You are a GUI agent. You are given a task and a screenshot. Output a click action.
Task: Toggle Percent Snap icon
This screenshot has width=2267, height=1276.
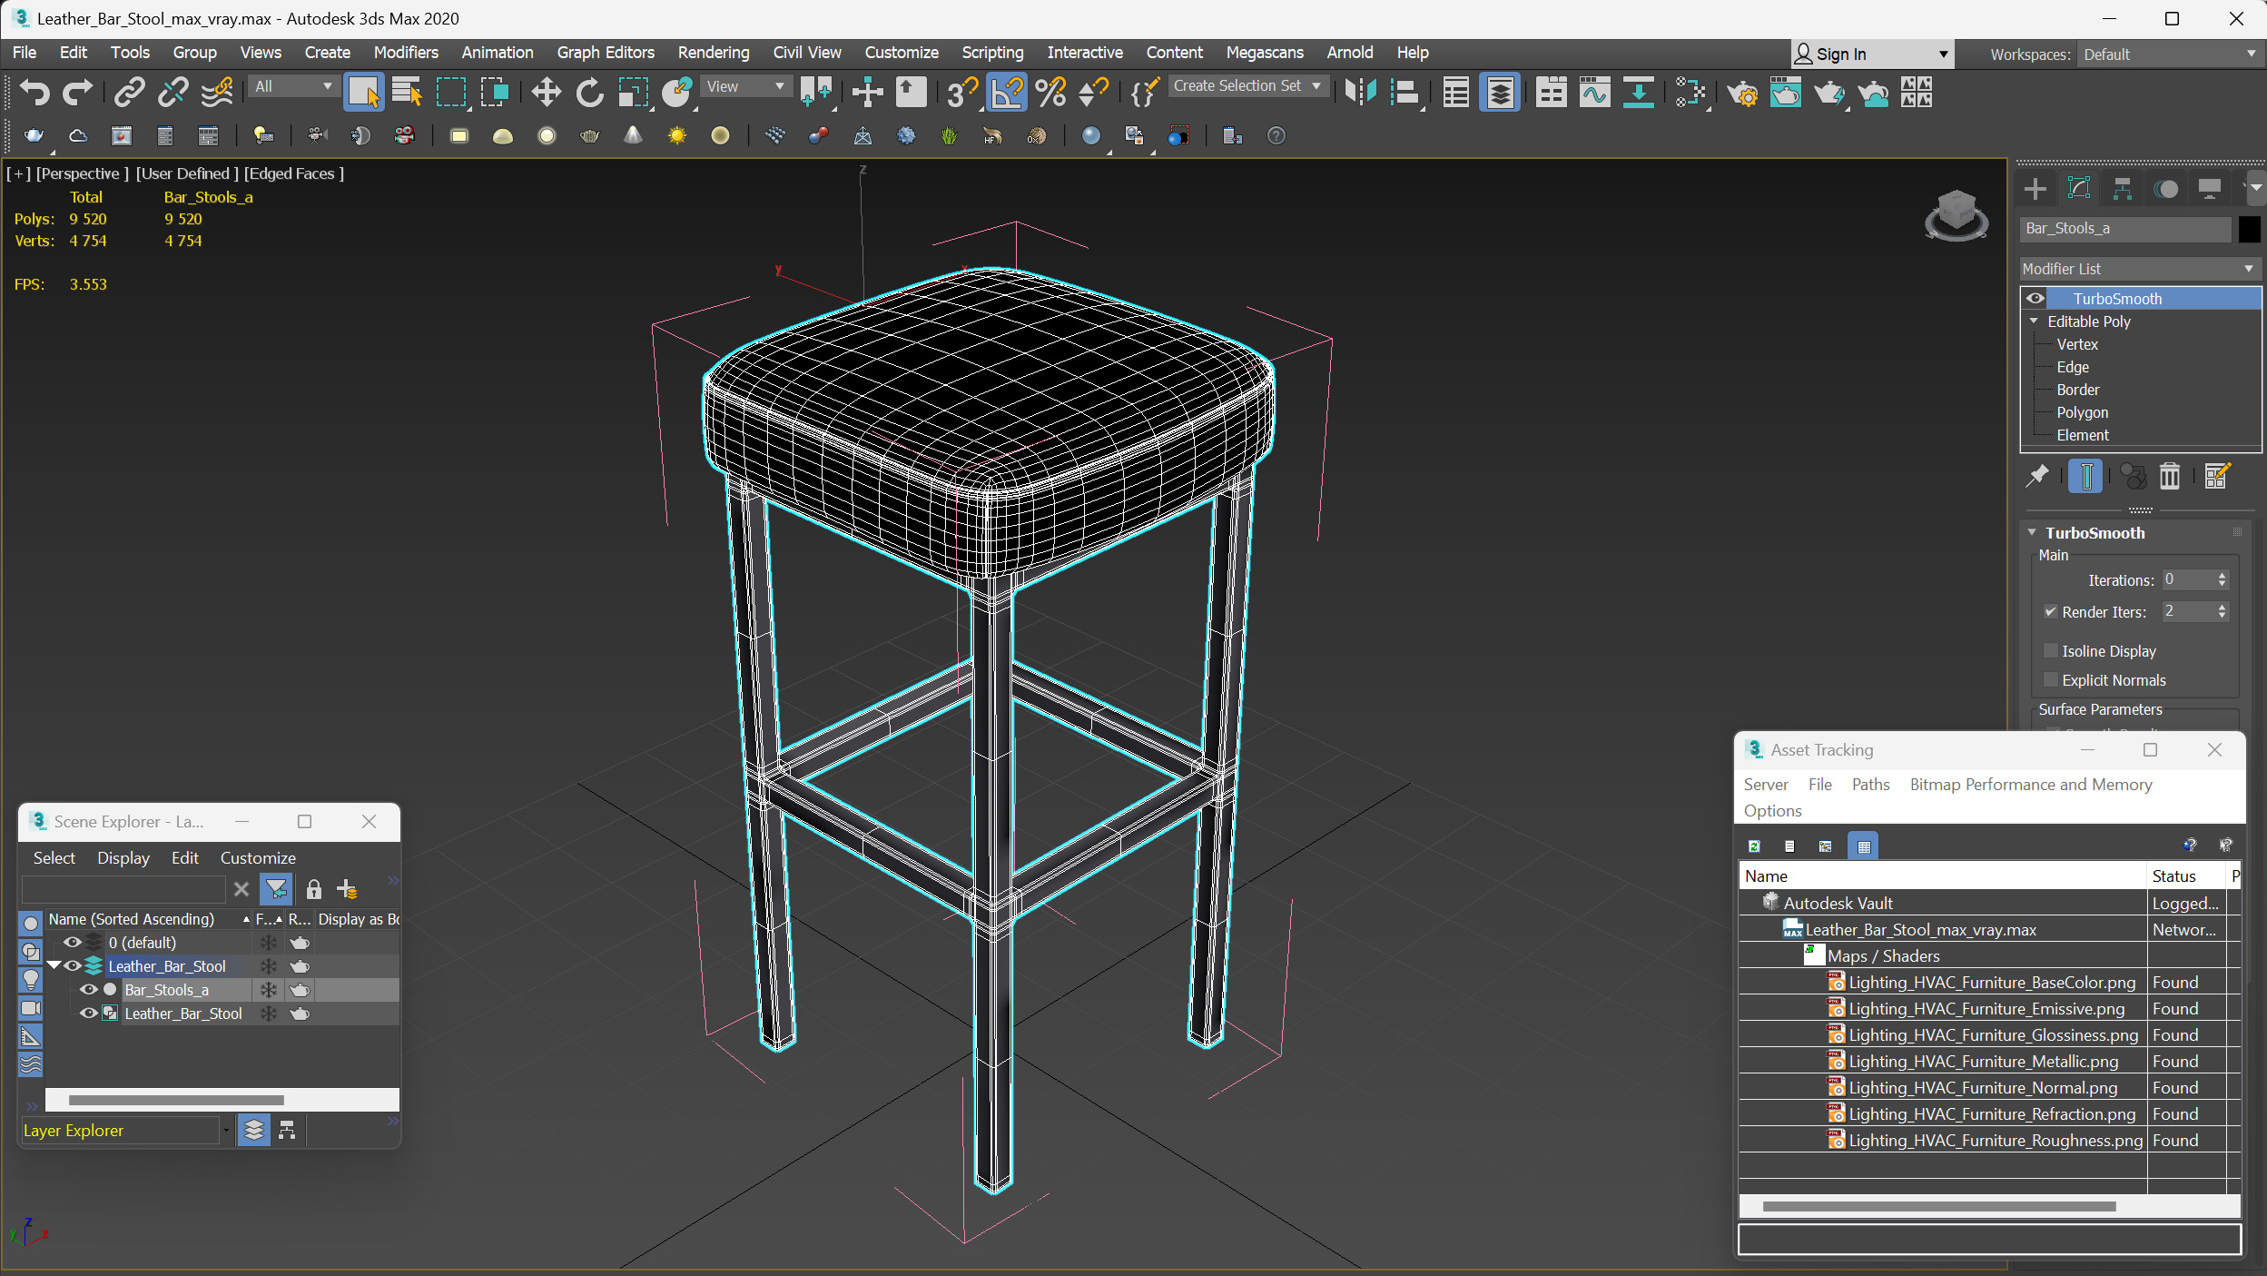(x=1050, y=92)
